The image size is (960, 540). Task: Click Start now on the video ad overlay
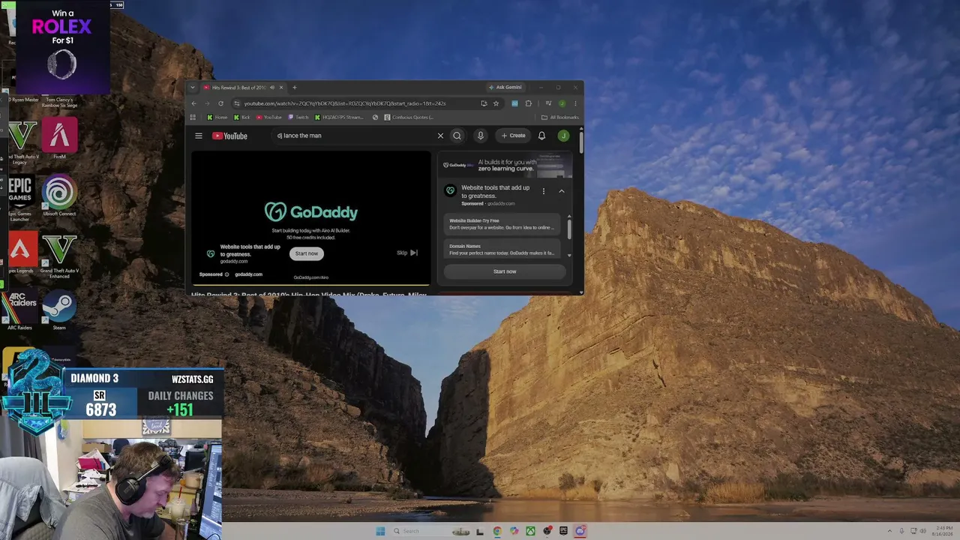pos(307,253)
